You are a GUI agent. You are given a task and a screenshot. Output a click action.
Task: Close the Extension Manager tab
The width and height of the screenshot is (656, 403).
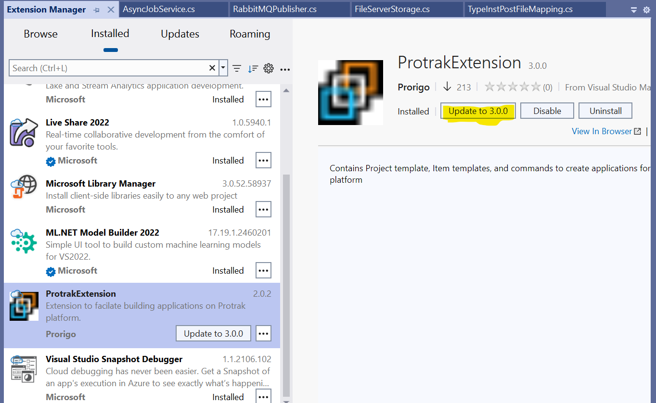[111, 10]
